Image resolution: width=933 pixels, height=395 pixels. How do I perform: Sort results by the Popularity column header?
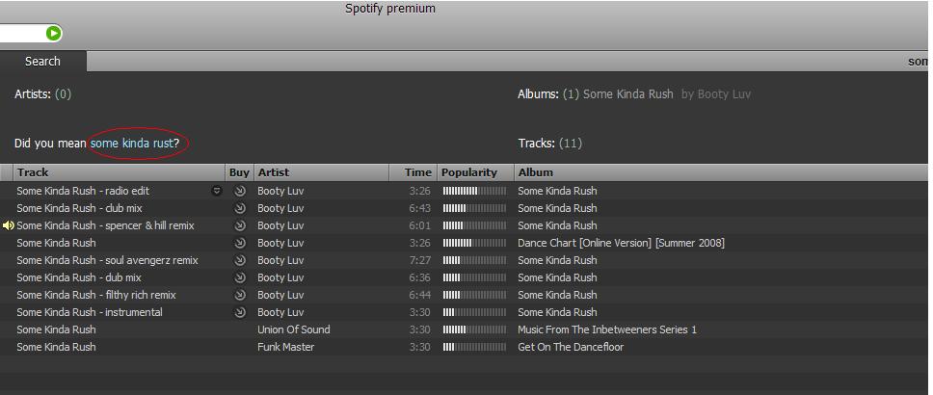[x=469, y=172]
